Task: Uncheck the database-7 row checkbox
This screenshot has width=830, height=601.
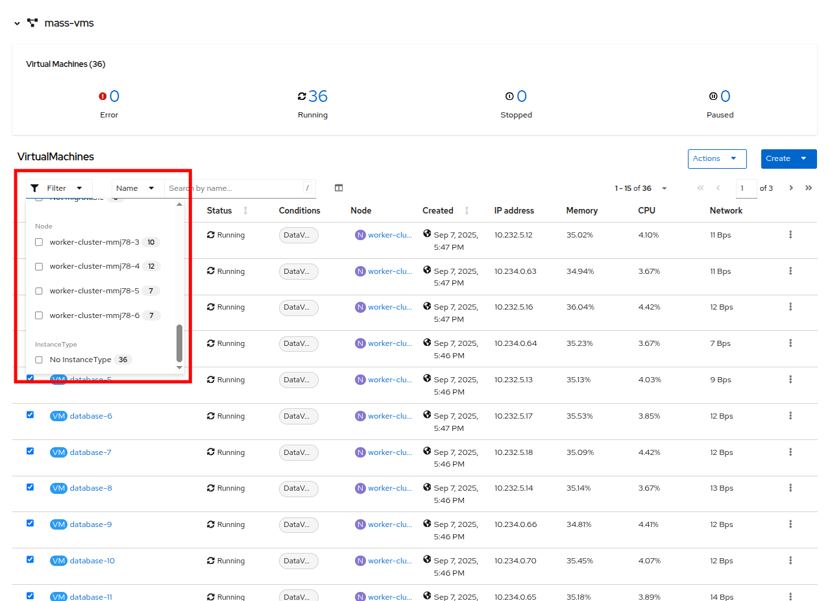Action: [30, 450]
